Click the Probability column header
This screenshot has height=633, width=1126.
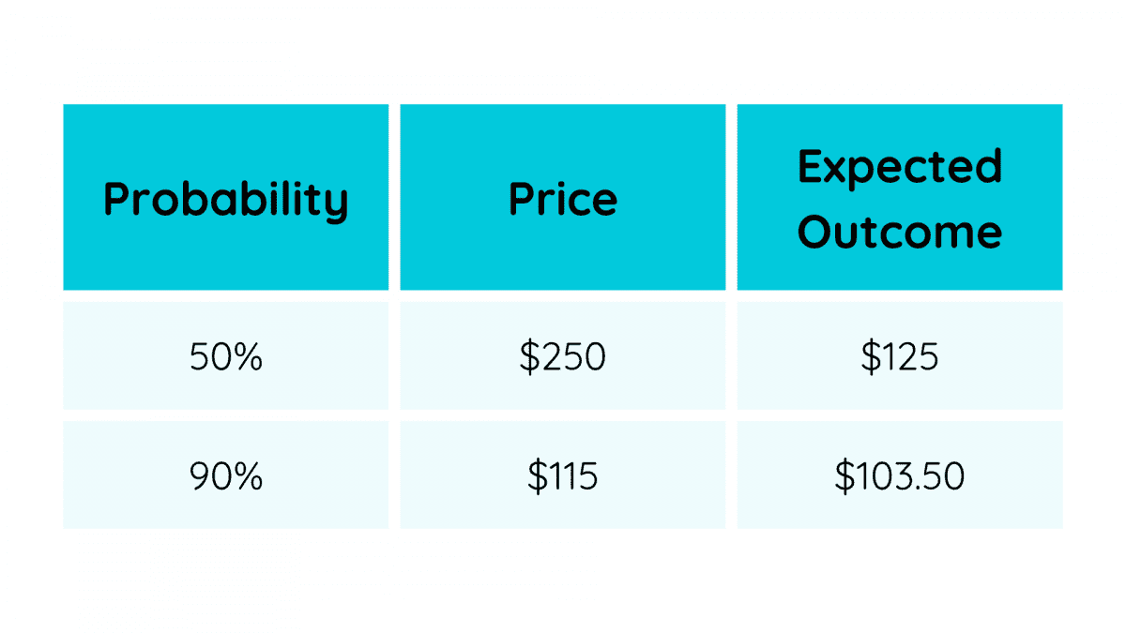point(225,199)
